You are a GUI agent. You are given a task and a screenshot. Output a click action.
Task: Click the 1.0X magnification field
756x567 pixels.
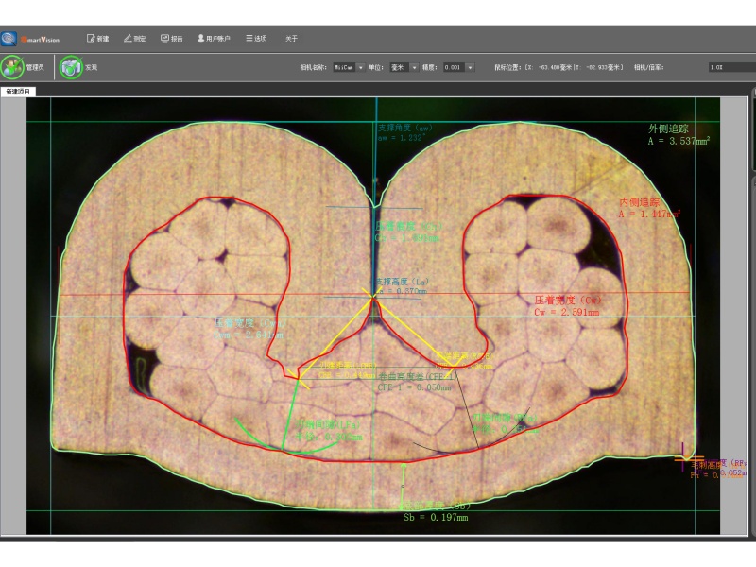tap(730, 68)
